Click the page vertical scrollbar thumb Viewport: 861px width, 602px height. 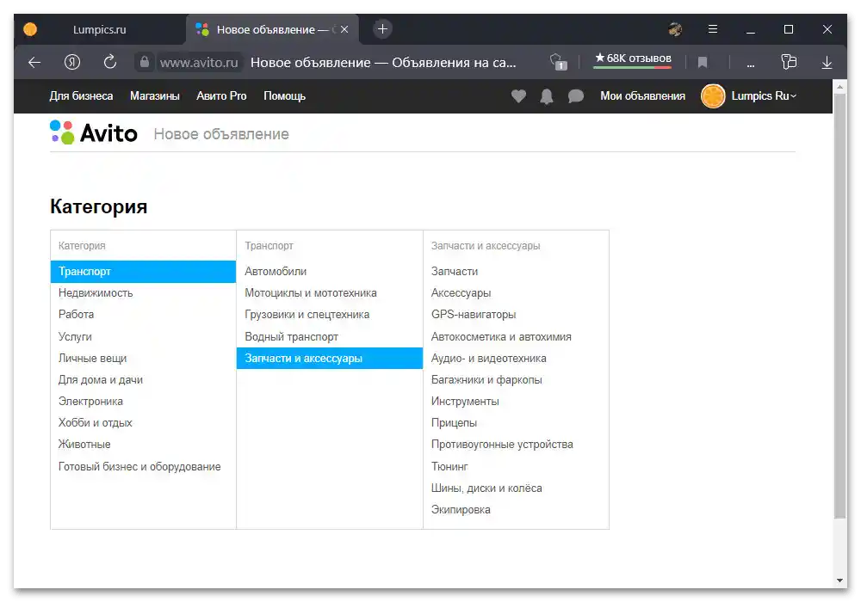(x=839, y=305)
